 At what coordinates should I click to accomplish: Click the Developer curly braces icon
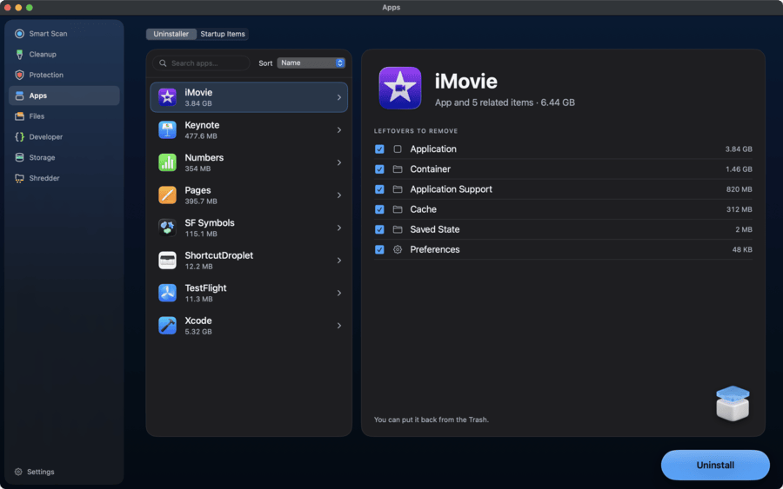[x=19, y=136]
